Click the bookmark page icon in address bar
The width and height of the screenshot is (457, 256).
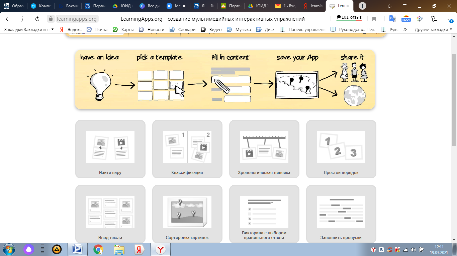(x=374, y=19)
